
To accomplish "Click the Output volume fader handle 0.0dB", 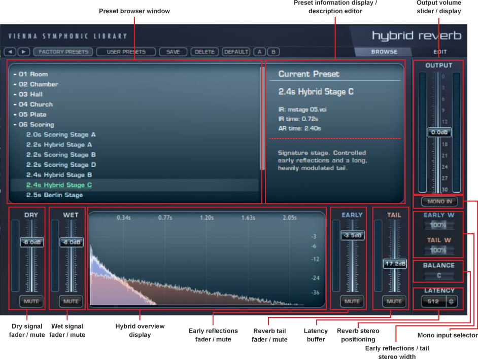I will pyautogui.click(x=439, y=132).
